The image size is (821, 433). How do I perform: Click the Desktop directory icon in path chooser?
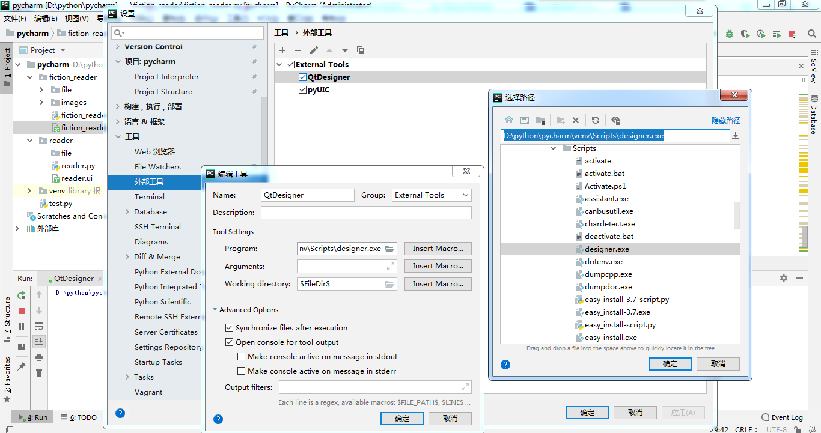point(525,120)
